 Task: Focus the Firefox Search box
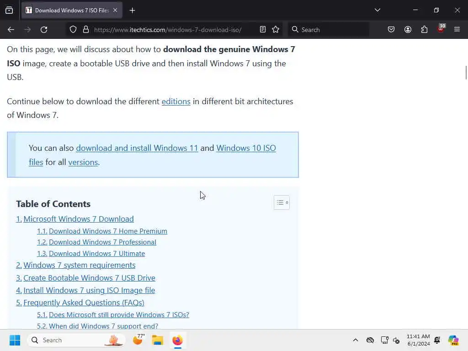point(328,30)
